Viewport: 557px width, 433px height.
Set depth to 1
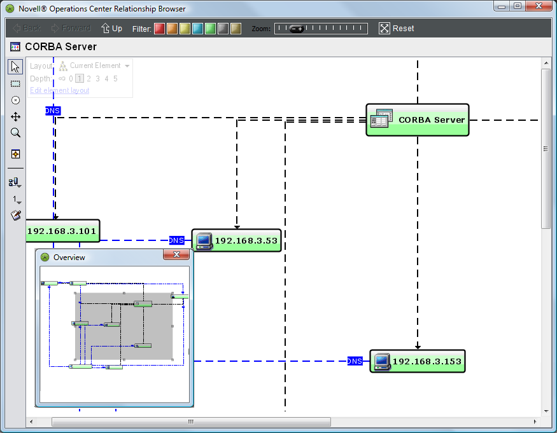point(80,78)
